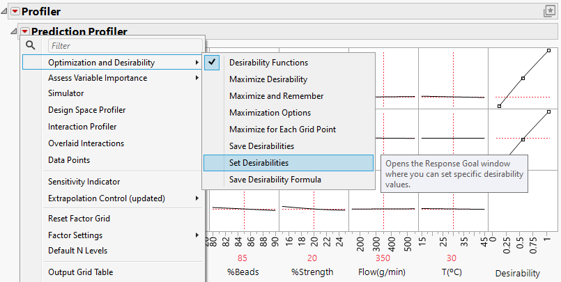
Task: Click the Prediction Profiler red triangle icon
Action: click(x=25, y=31)
